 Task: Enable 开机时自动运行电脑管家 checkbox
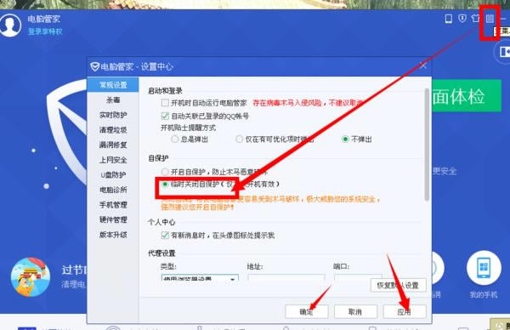(165, 103)
